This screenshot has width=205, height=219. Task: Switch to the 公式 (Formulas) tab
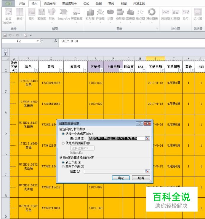tap(86, 4)
